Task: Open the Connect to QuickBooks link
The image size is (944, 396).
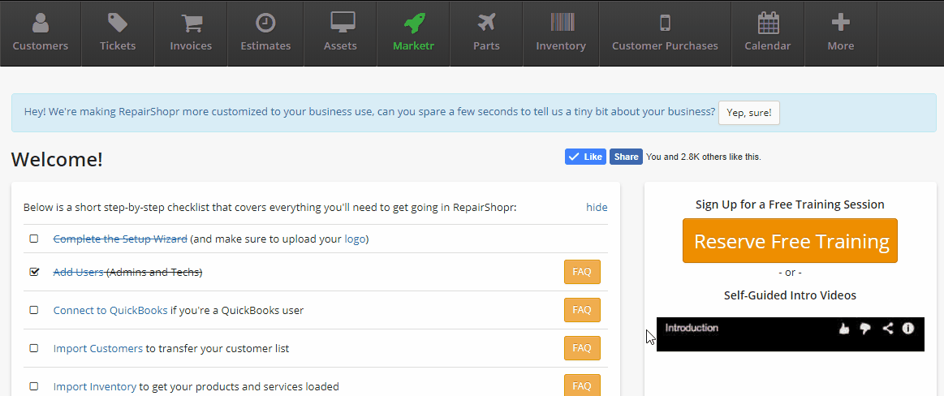Action: [x=110, y=311]
